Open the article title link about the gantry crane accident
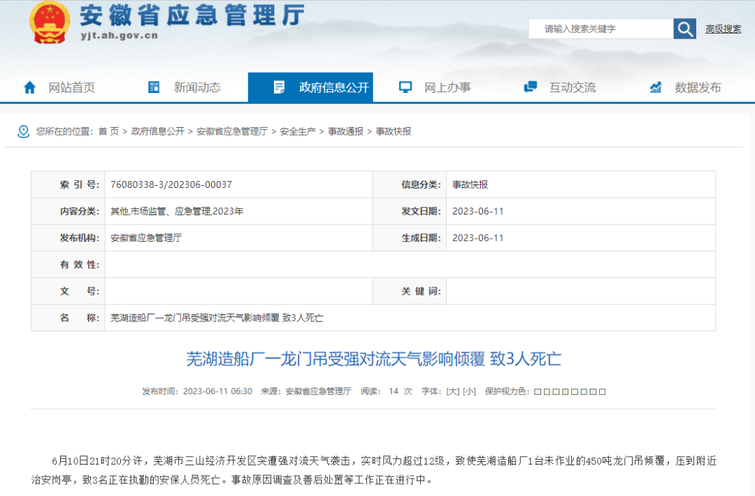The image size is (755, 496). [x=377, y=358]
